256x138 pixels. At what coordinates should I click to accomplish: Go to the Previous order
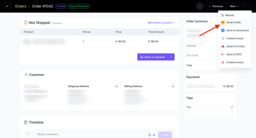(x=215, y=6)
